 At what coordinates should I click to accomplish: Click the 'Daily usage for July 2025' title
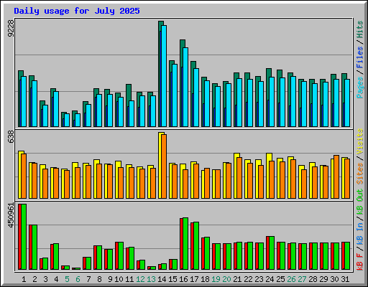click(x=77, y=11)
